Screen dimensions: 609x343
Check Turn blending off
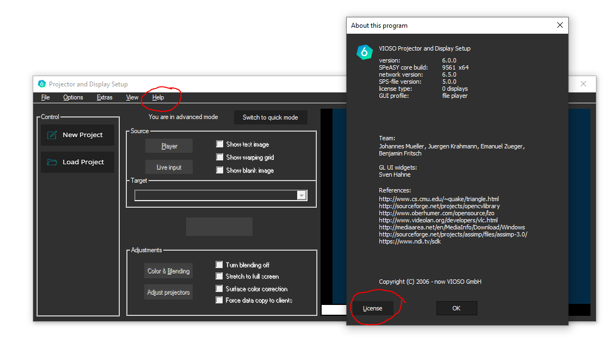[x=220, y=265]
